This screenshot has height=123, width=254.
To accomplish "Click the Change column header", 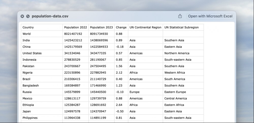I will click(x=121, y=27).
